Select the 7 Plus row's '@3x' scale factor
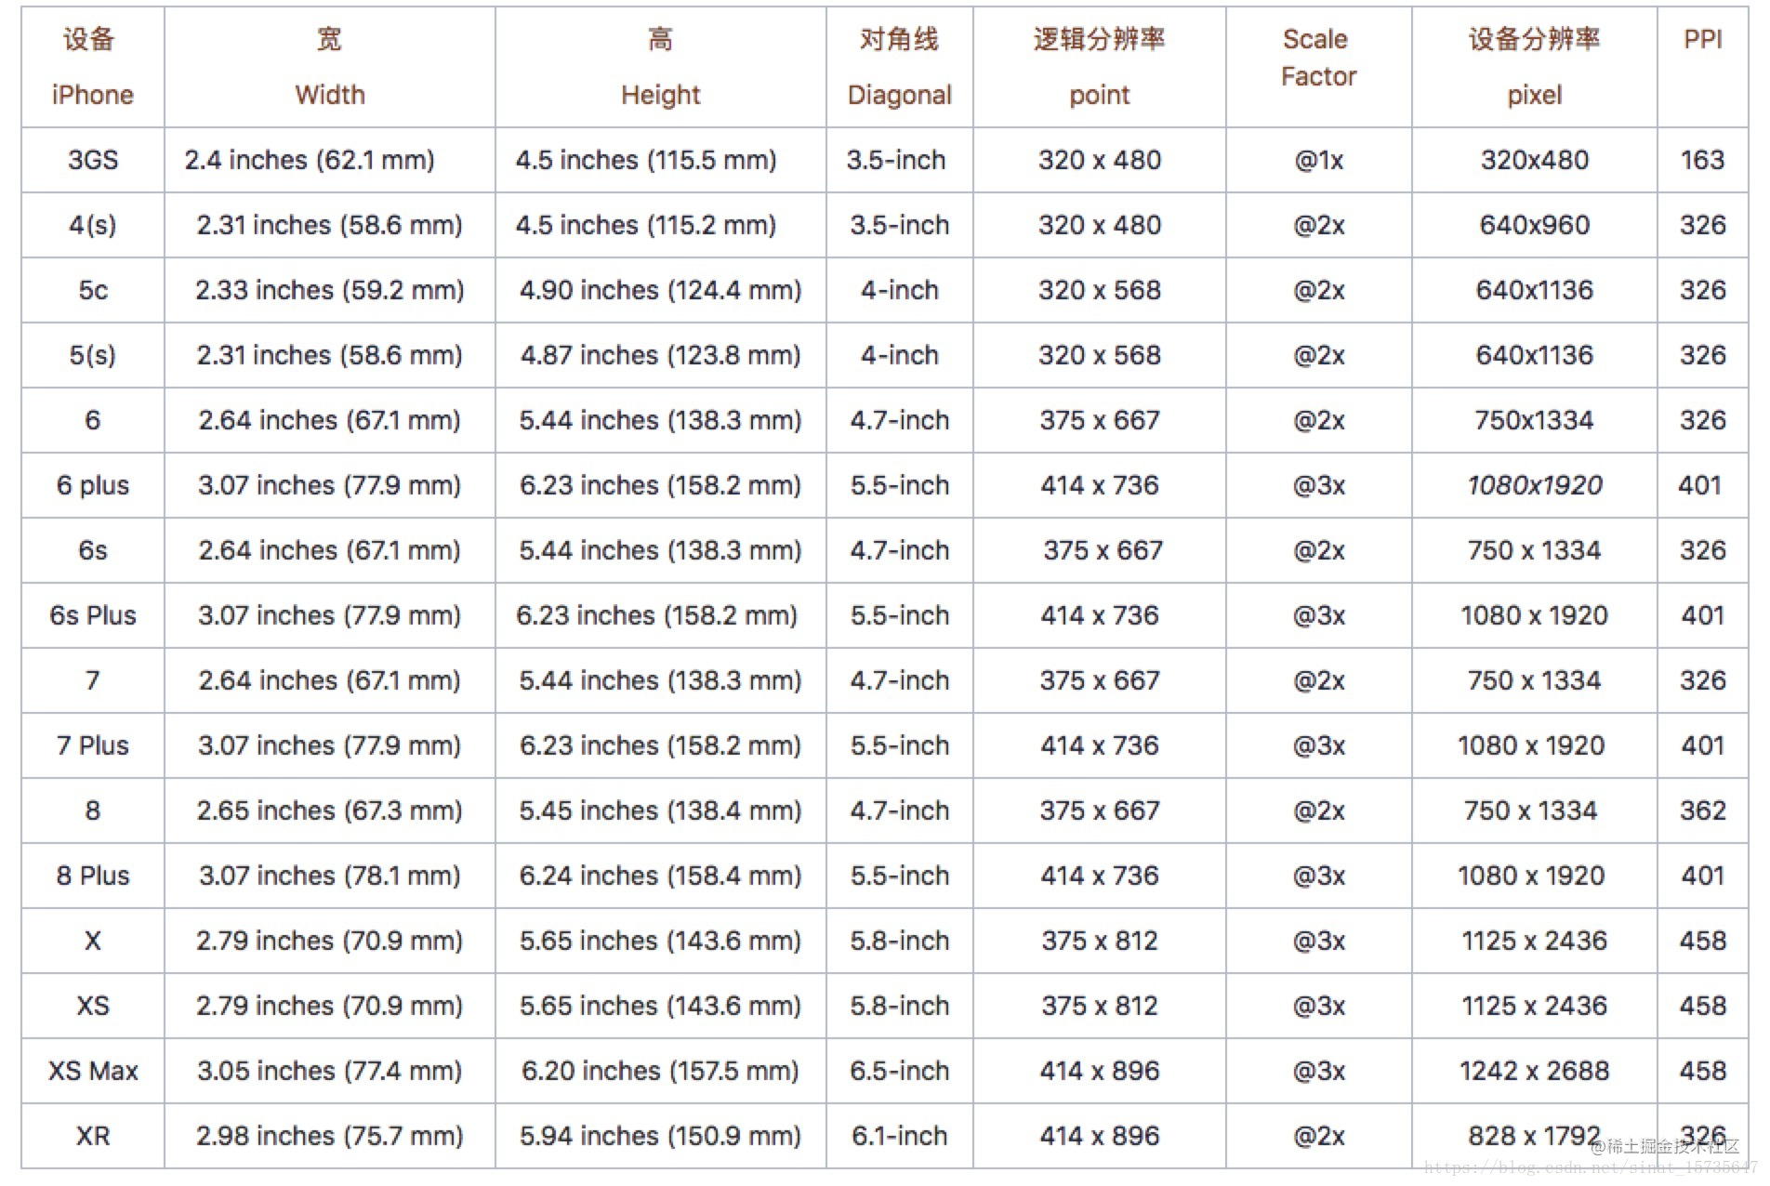The height and width of the screenshot is (1186, 1770). click(1318, 745)
